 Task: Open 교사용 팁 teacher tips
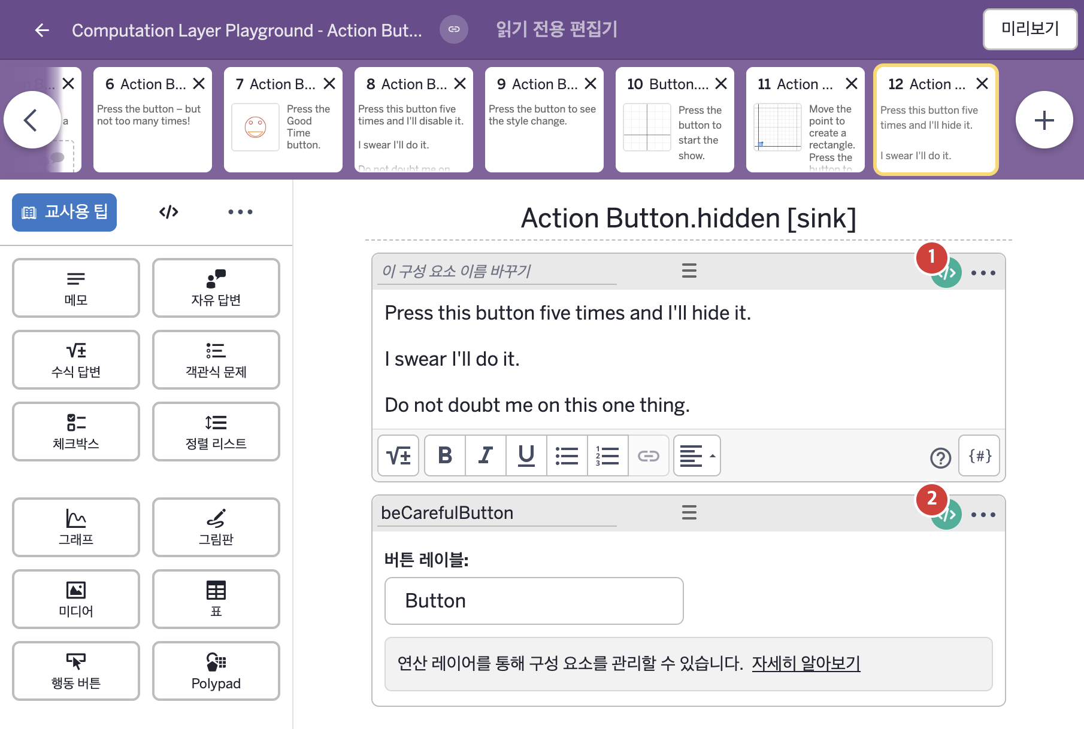64,212
